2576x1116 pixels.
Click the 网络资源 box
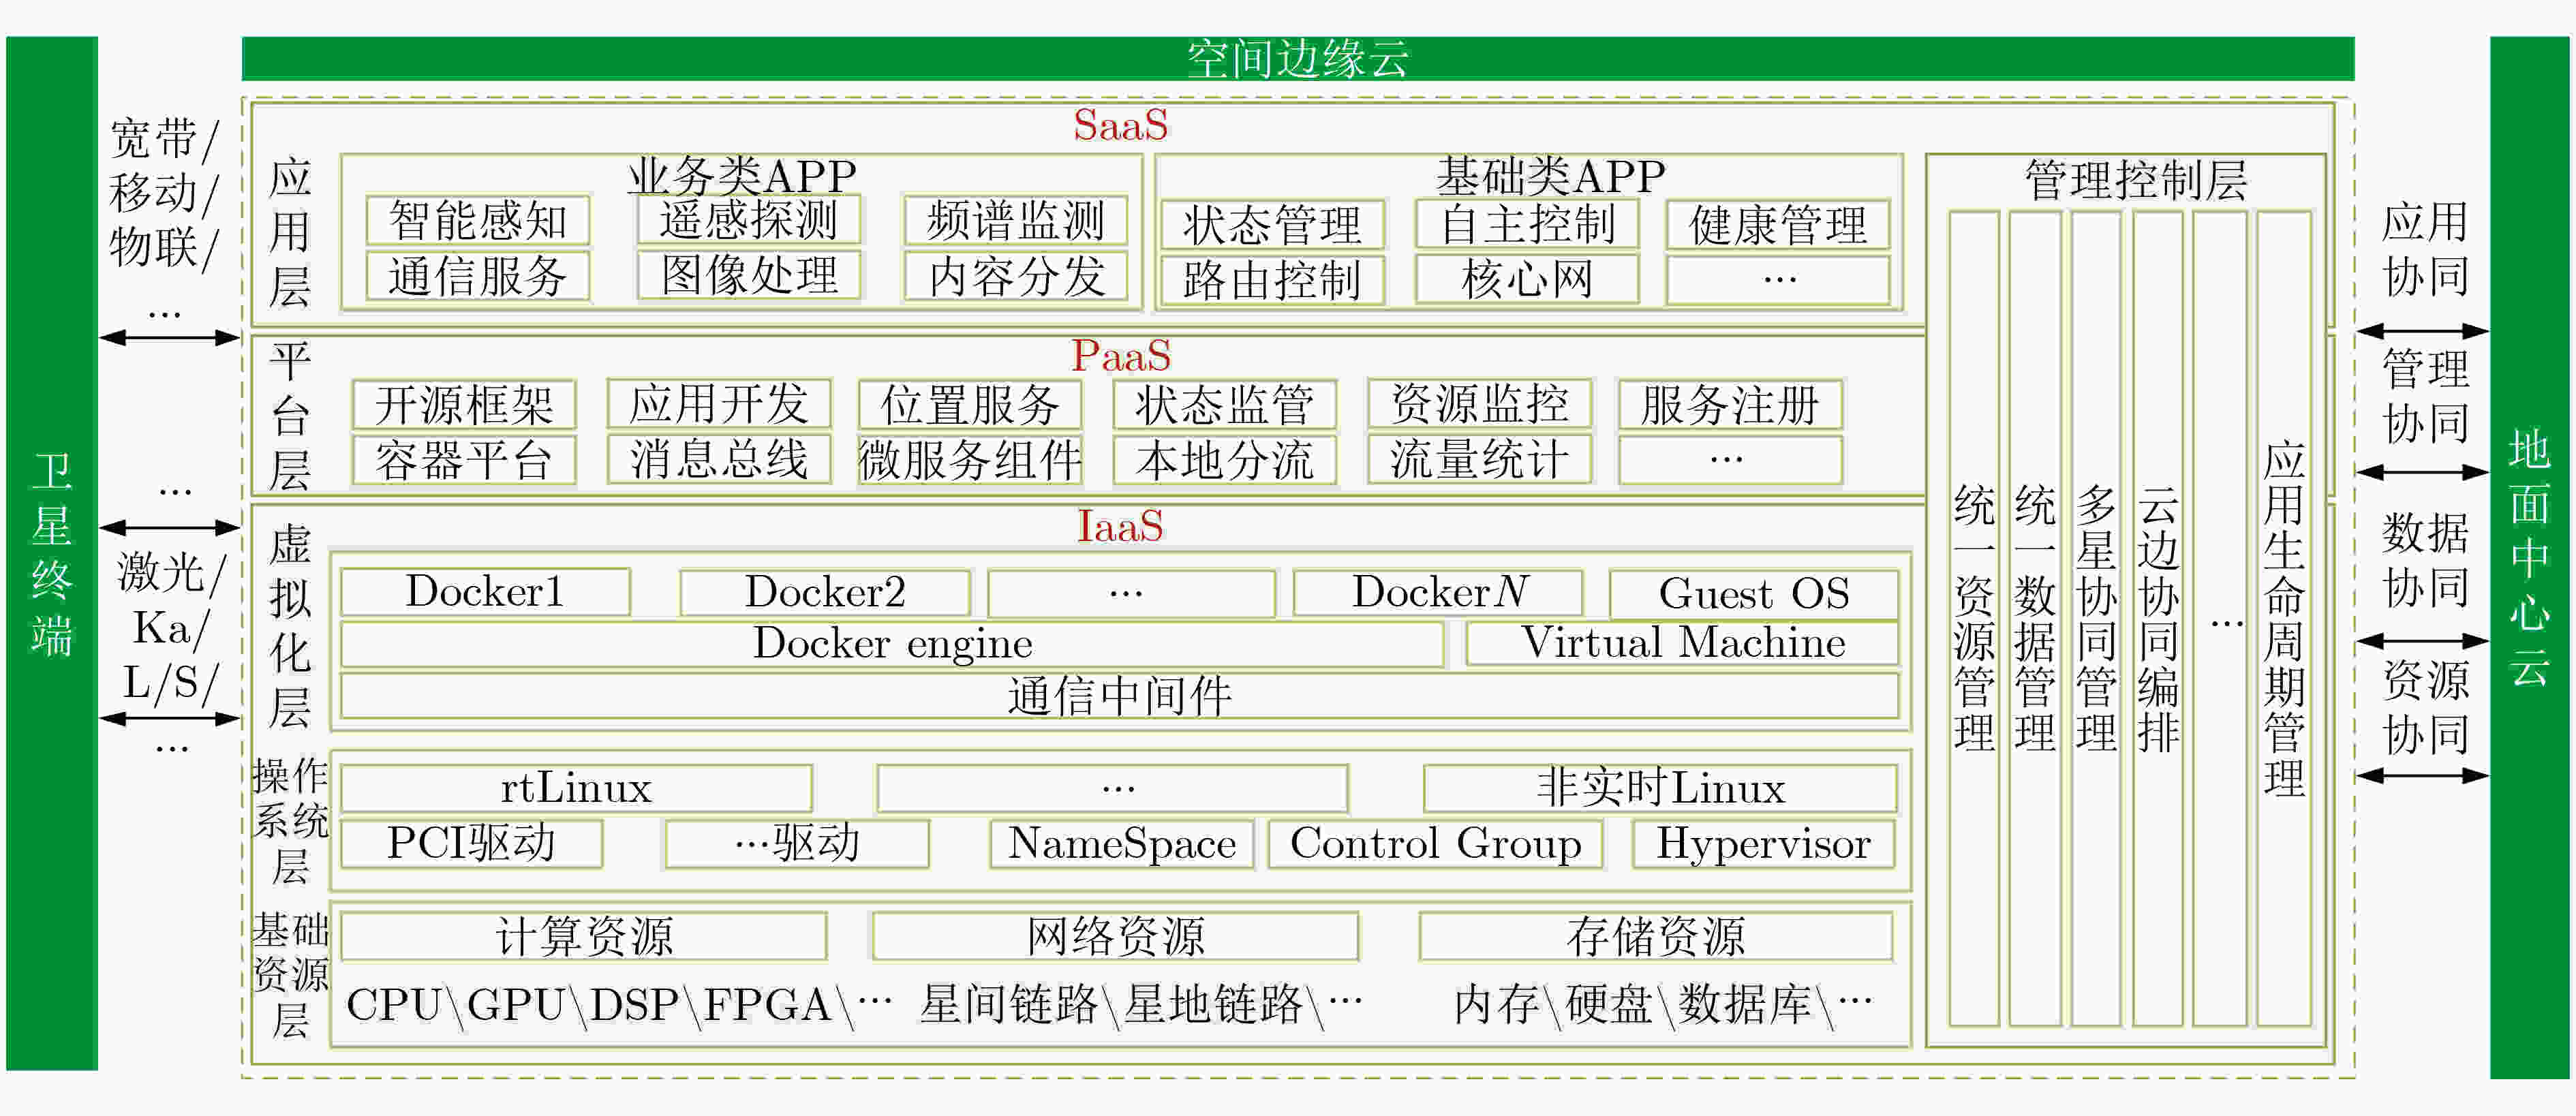point(1115,936)
